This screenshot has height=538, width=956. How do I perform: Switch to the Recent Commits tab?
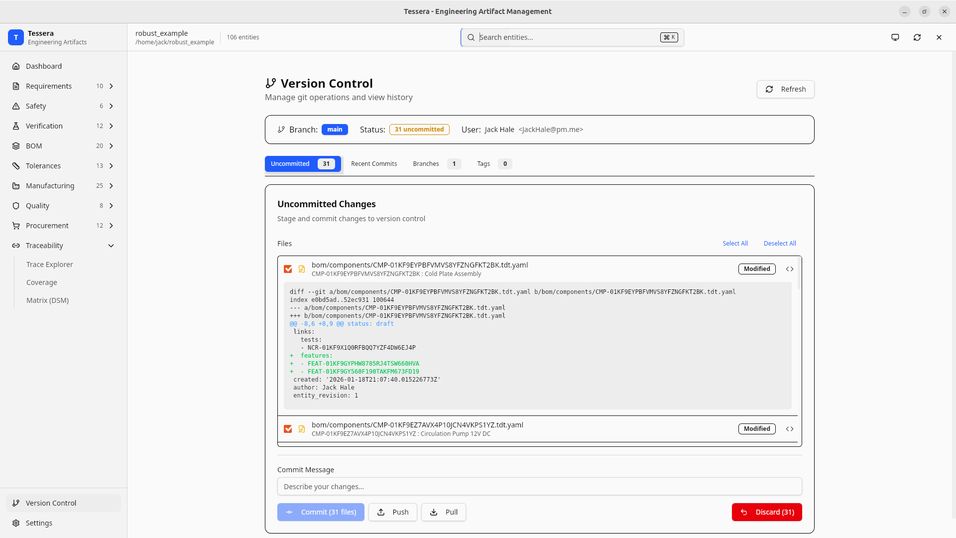(x=374, y=163)
